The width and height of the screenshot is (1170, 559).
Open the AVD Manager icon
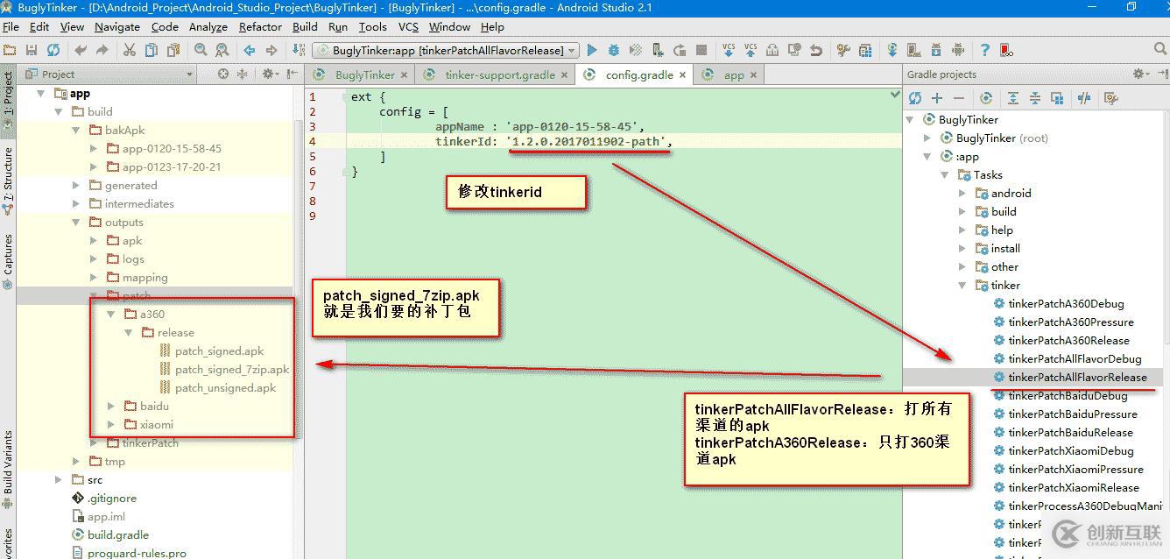[x=913, y=50]
